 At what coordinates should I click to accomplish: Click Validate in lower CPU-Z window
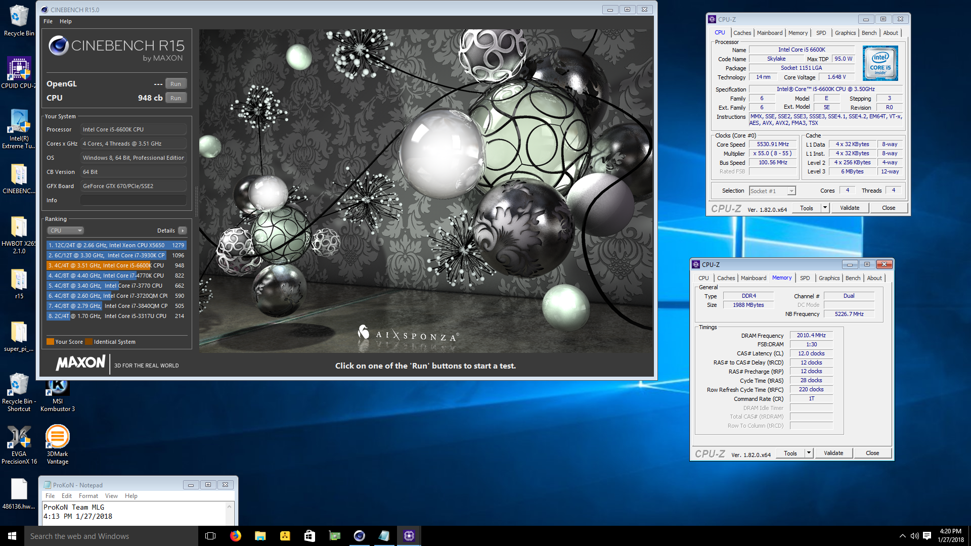(833, 453)
